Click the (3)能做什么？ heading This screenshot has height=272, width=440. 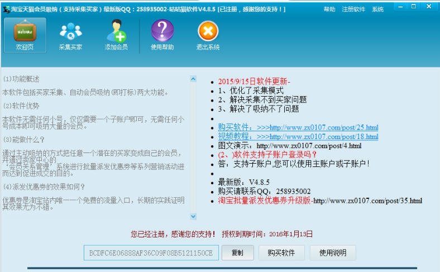click(x=23, y=140)
